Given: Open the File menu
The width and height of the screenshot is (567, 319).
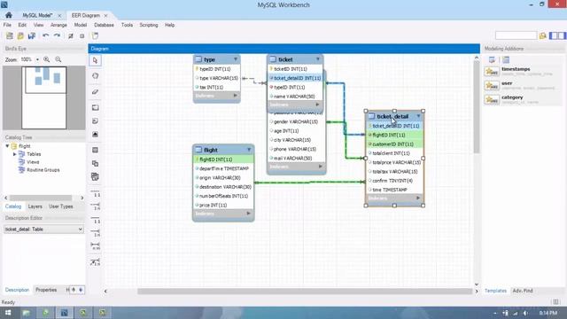Looking at the screenshot, I should coord(7,25).
